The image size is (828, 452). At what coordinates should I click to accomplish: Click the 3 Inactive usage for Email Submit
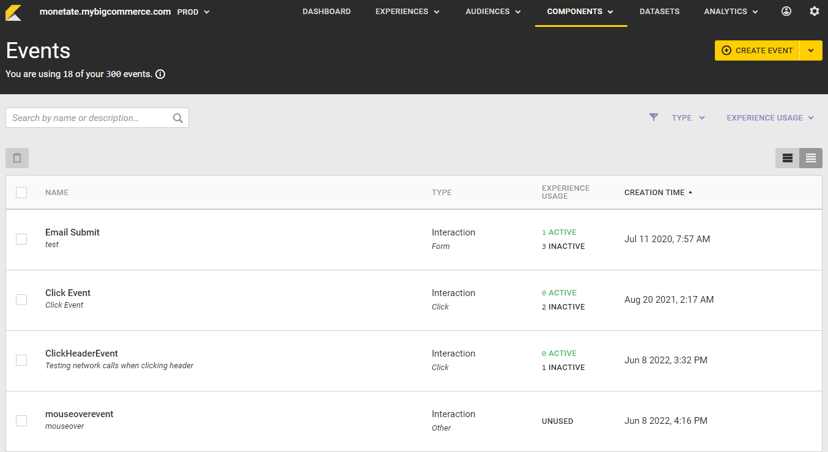pyautogui.click(x=563, y=246)
